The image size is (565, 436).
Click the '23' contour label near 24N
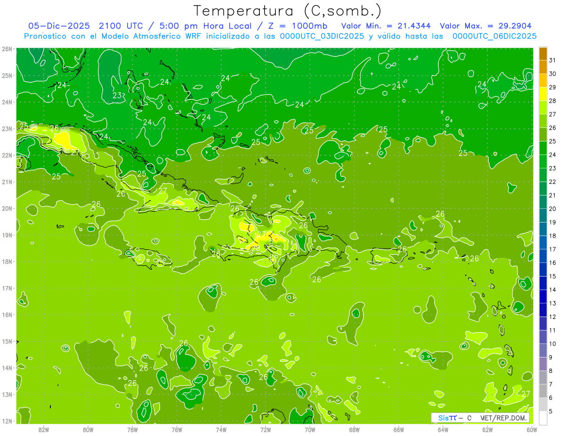118,95
